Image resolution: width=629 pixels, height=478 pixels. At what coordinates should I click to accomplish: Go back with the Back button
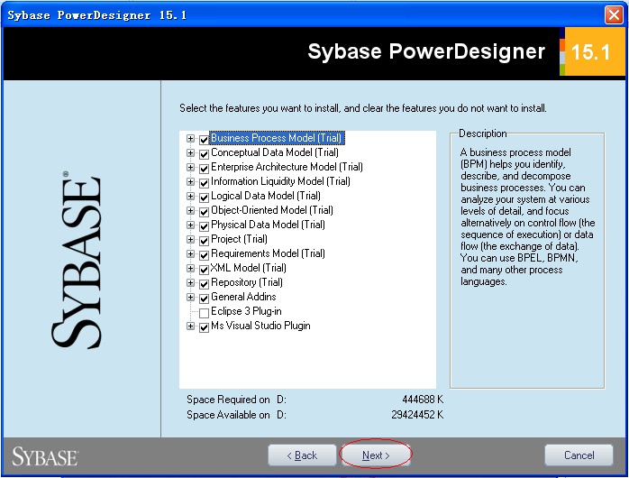tap(302, 455)
